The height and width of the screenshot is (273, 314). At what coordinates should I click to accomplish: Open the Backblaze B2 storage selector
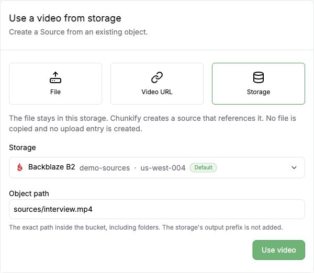157,167
